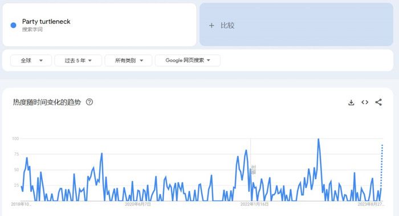The width and height of the screenshot is (399, 216).
Task: Open the help question mark icon
Action: (x=89, y=102)
